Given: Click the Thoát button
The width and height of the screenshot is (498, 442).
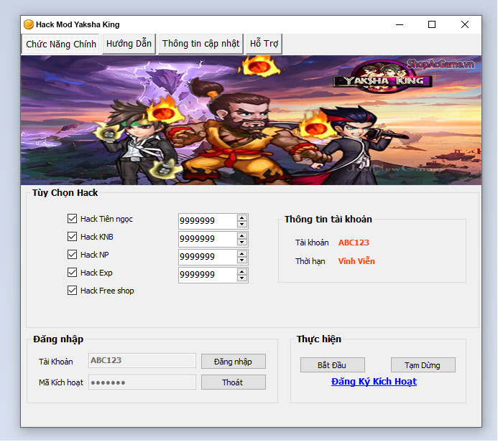Looking at the screenshot, I should coord(234,382).
